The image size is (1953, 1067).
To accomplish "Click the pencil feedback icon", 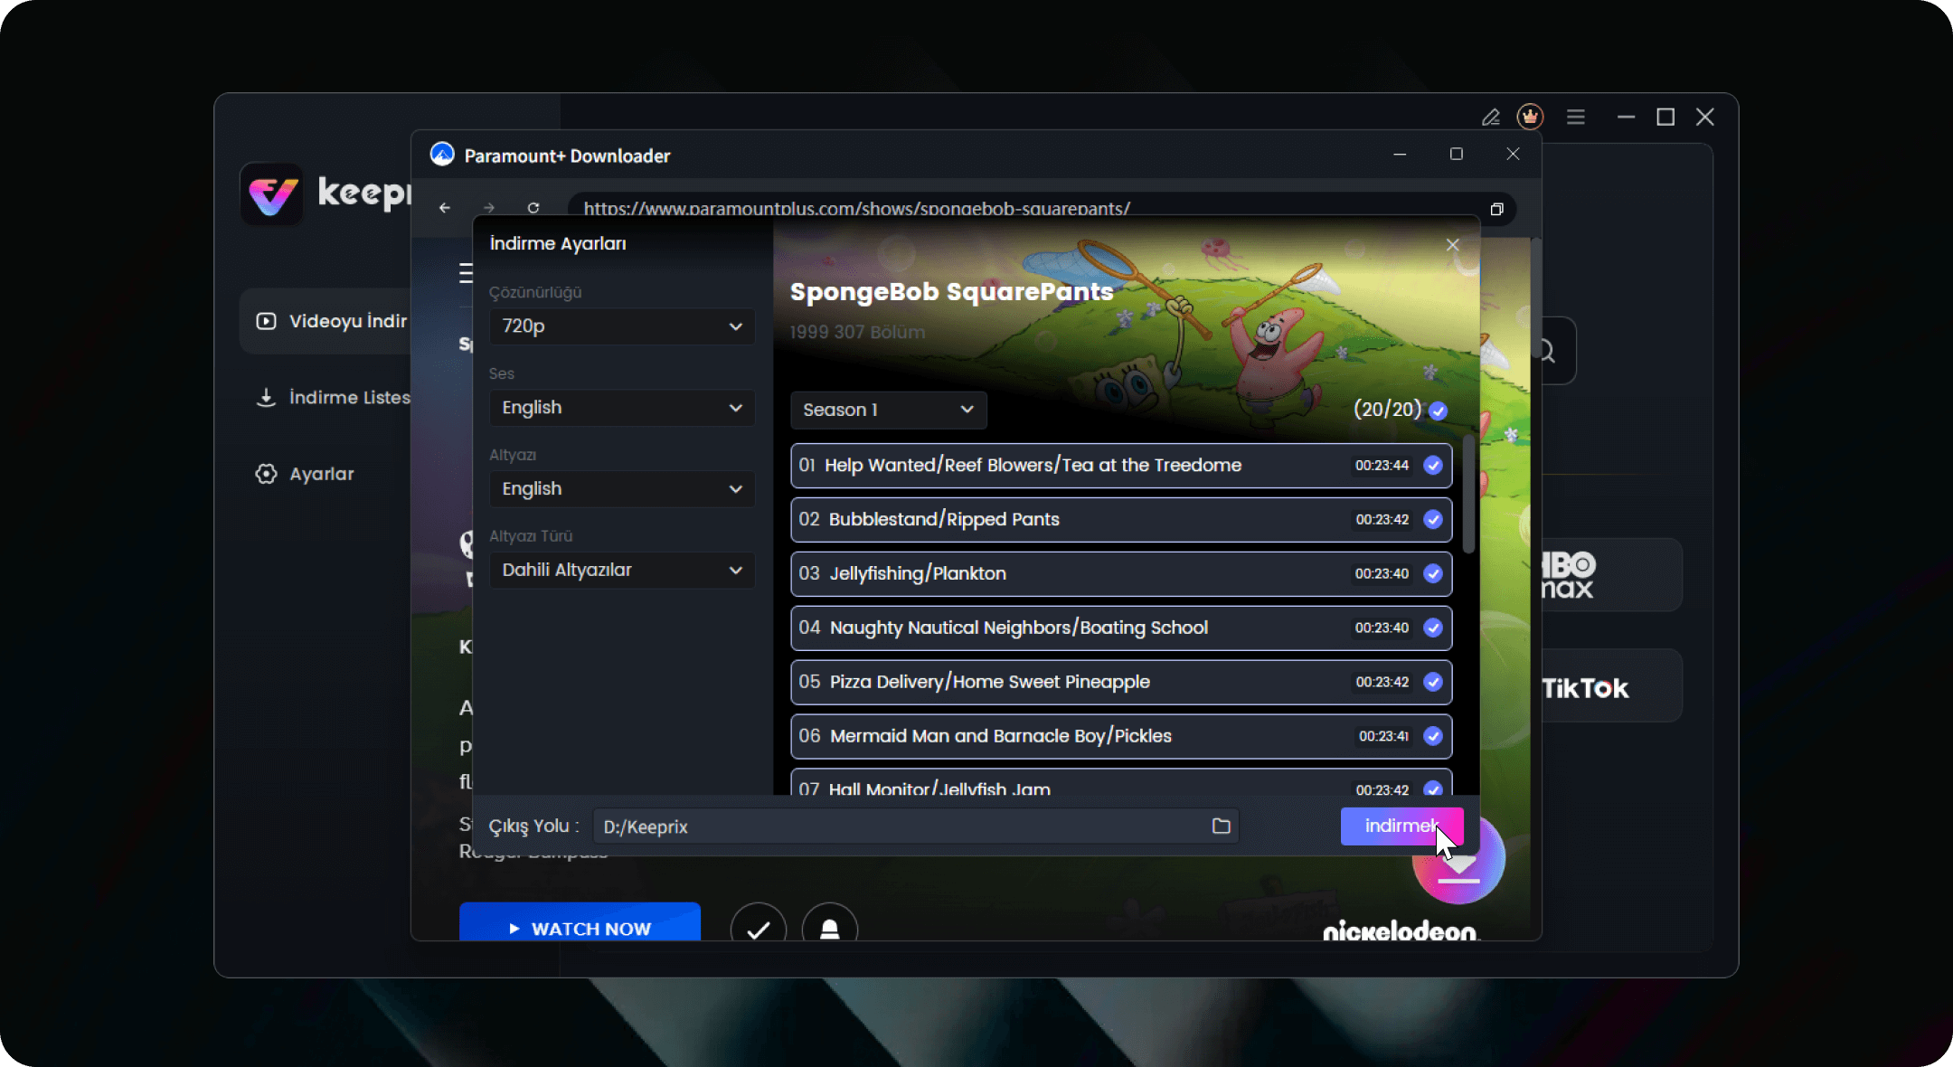I will pos(1490,117).
